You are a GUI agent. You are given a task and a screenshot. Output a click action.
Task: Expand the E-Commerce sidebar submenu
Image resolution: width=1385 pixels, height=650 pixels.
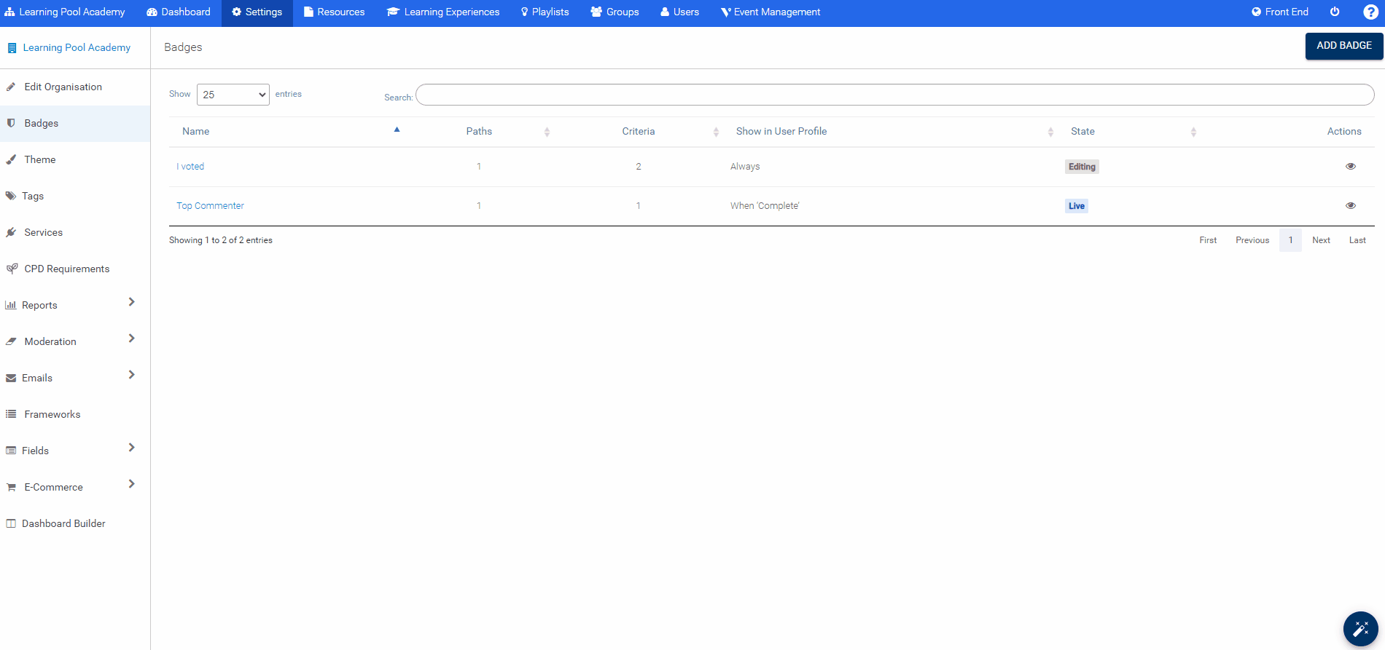(x=131, y=484)
